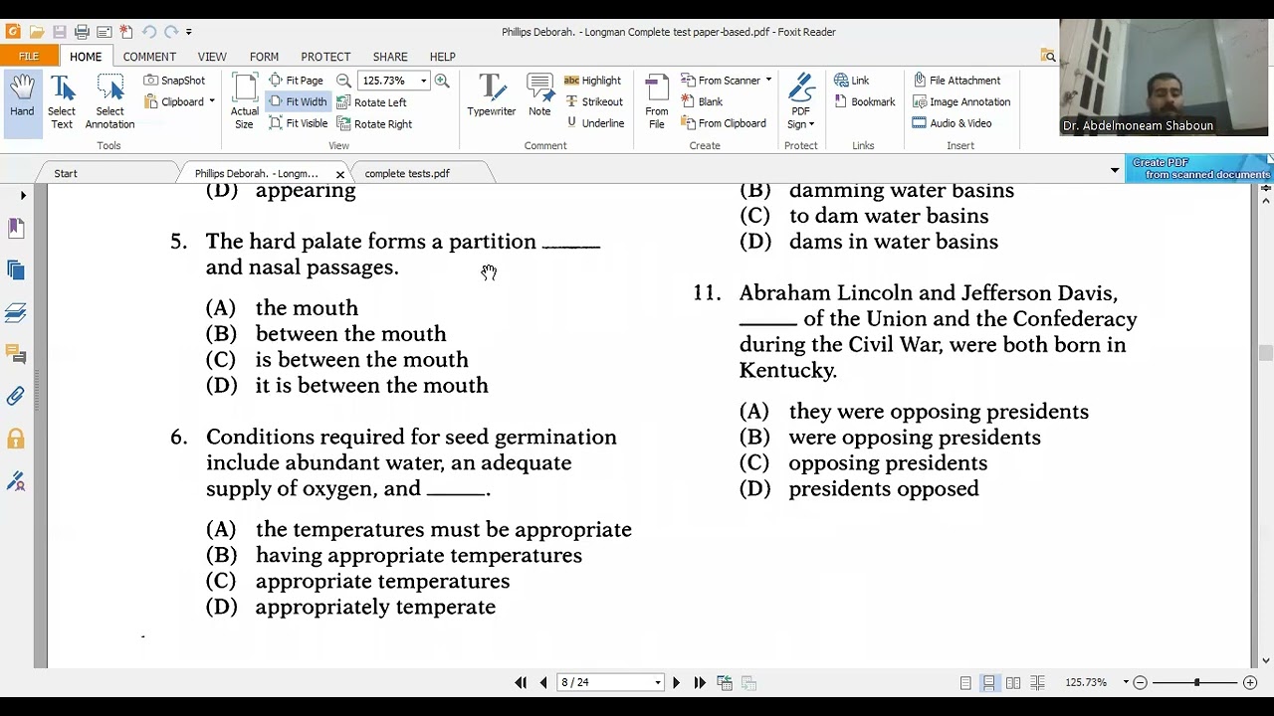Viewport: 1274px width, 716px height.
Task: Switch to the COMMENT ribbon tab
Action: pyautogui.click(x=149, y=57)
